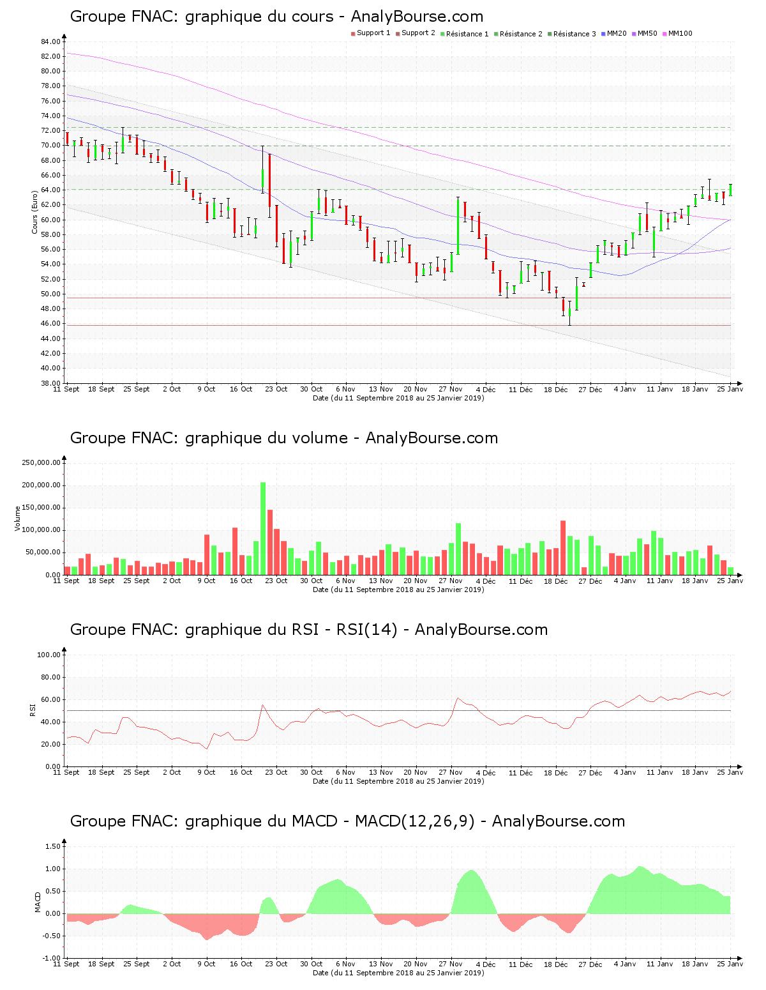Select the 'MM20' legend label

pyautogui.click(x=617, y=33)
